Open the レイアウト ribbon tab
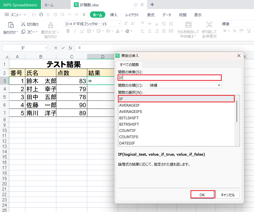This screenshot has width=254, height=212. click(x=132, y=15)
